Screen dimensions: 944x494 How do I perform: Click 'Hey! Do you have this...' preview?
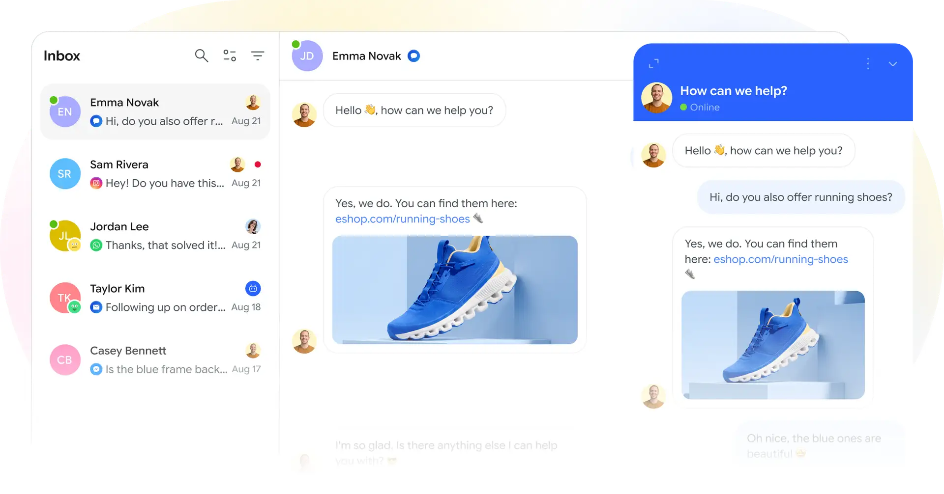[165, 183]
